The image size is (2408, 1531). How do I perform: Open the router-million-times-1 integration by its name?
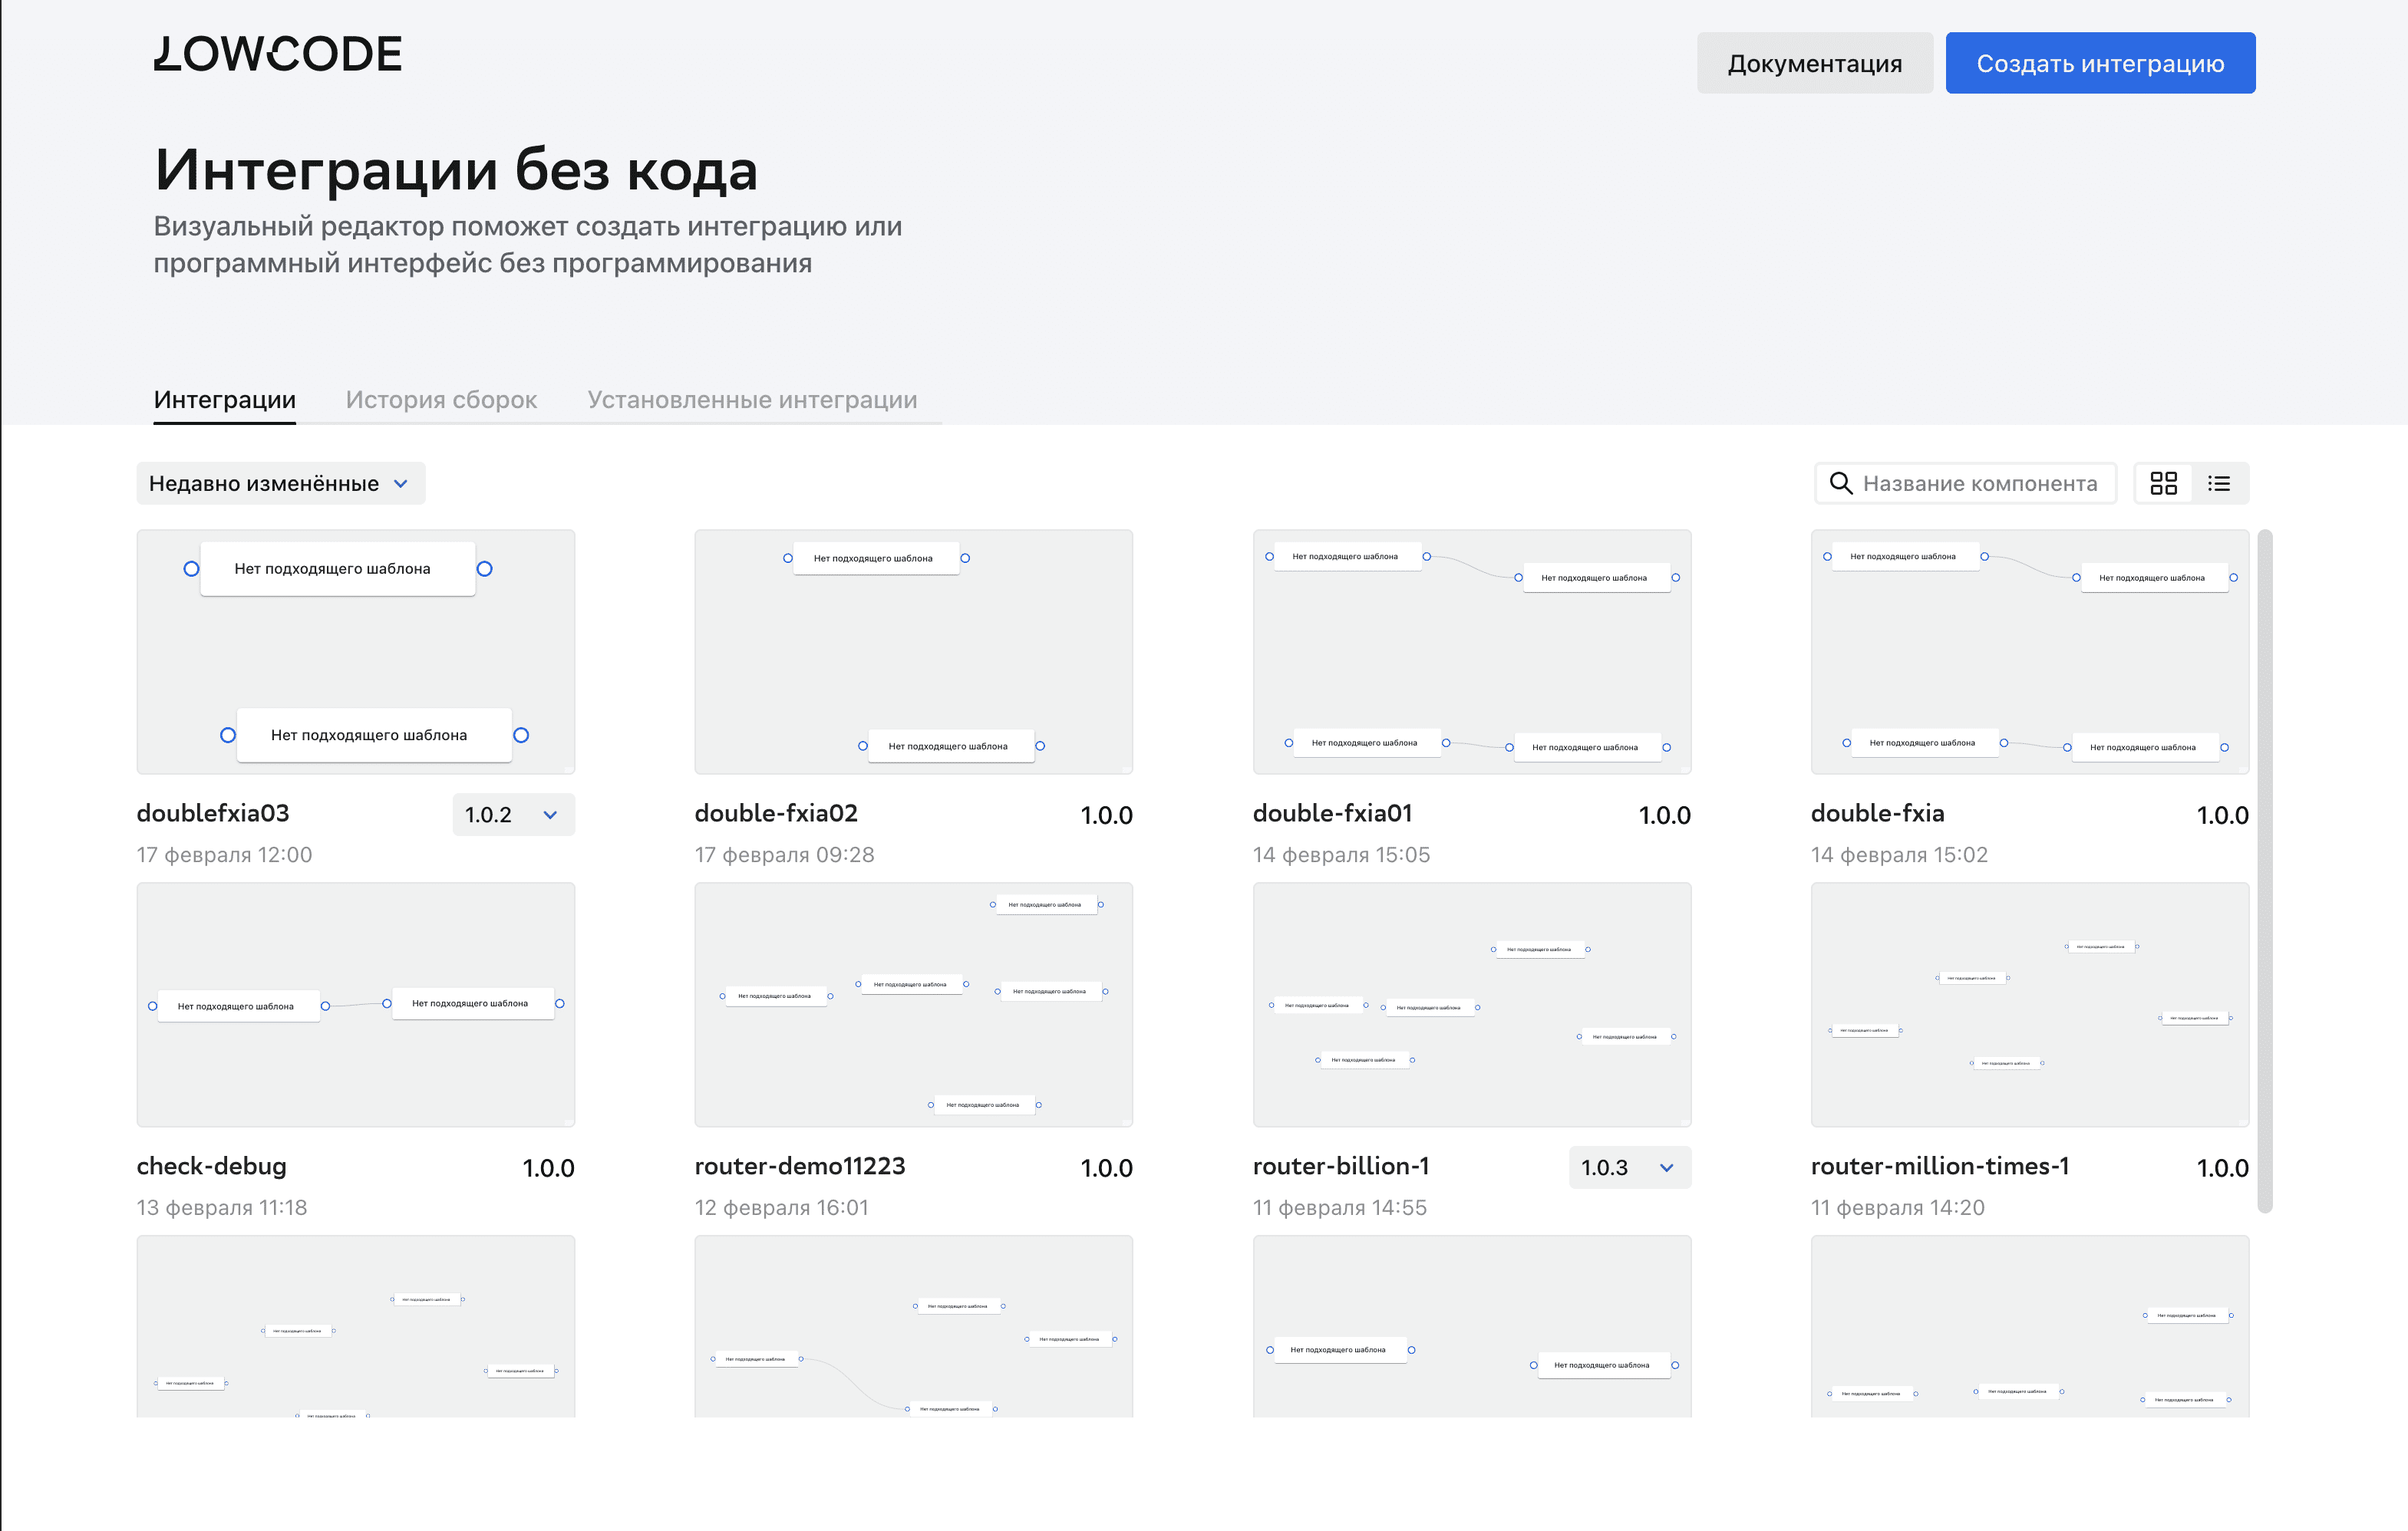(x=1940, y=1166)
